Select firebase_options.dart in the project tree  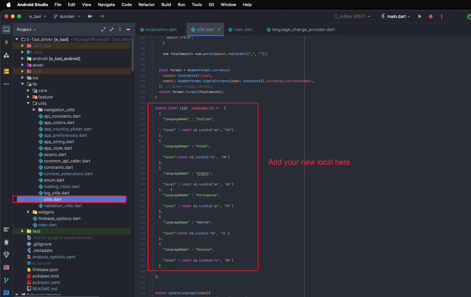(59, 218)
